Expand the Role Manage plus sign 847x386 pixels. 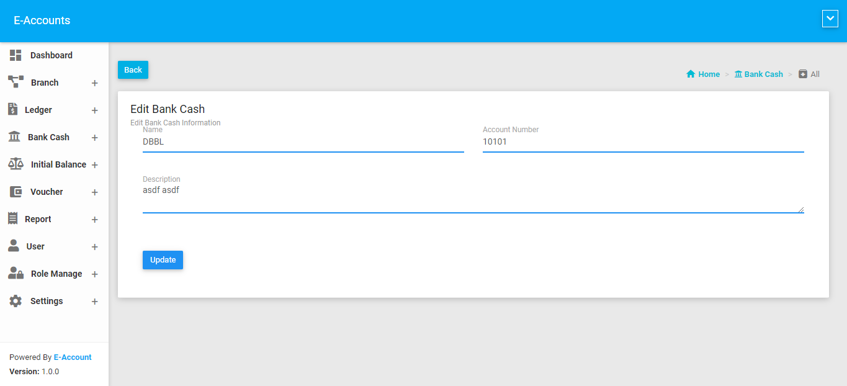pos(94,274)
